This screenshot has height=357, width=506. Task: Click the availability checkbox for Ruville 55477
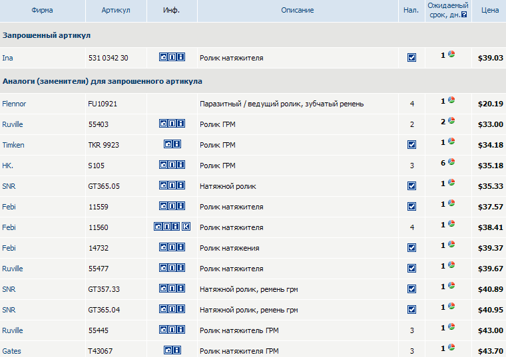point(411,269)
